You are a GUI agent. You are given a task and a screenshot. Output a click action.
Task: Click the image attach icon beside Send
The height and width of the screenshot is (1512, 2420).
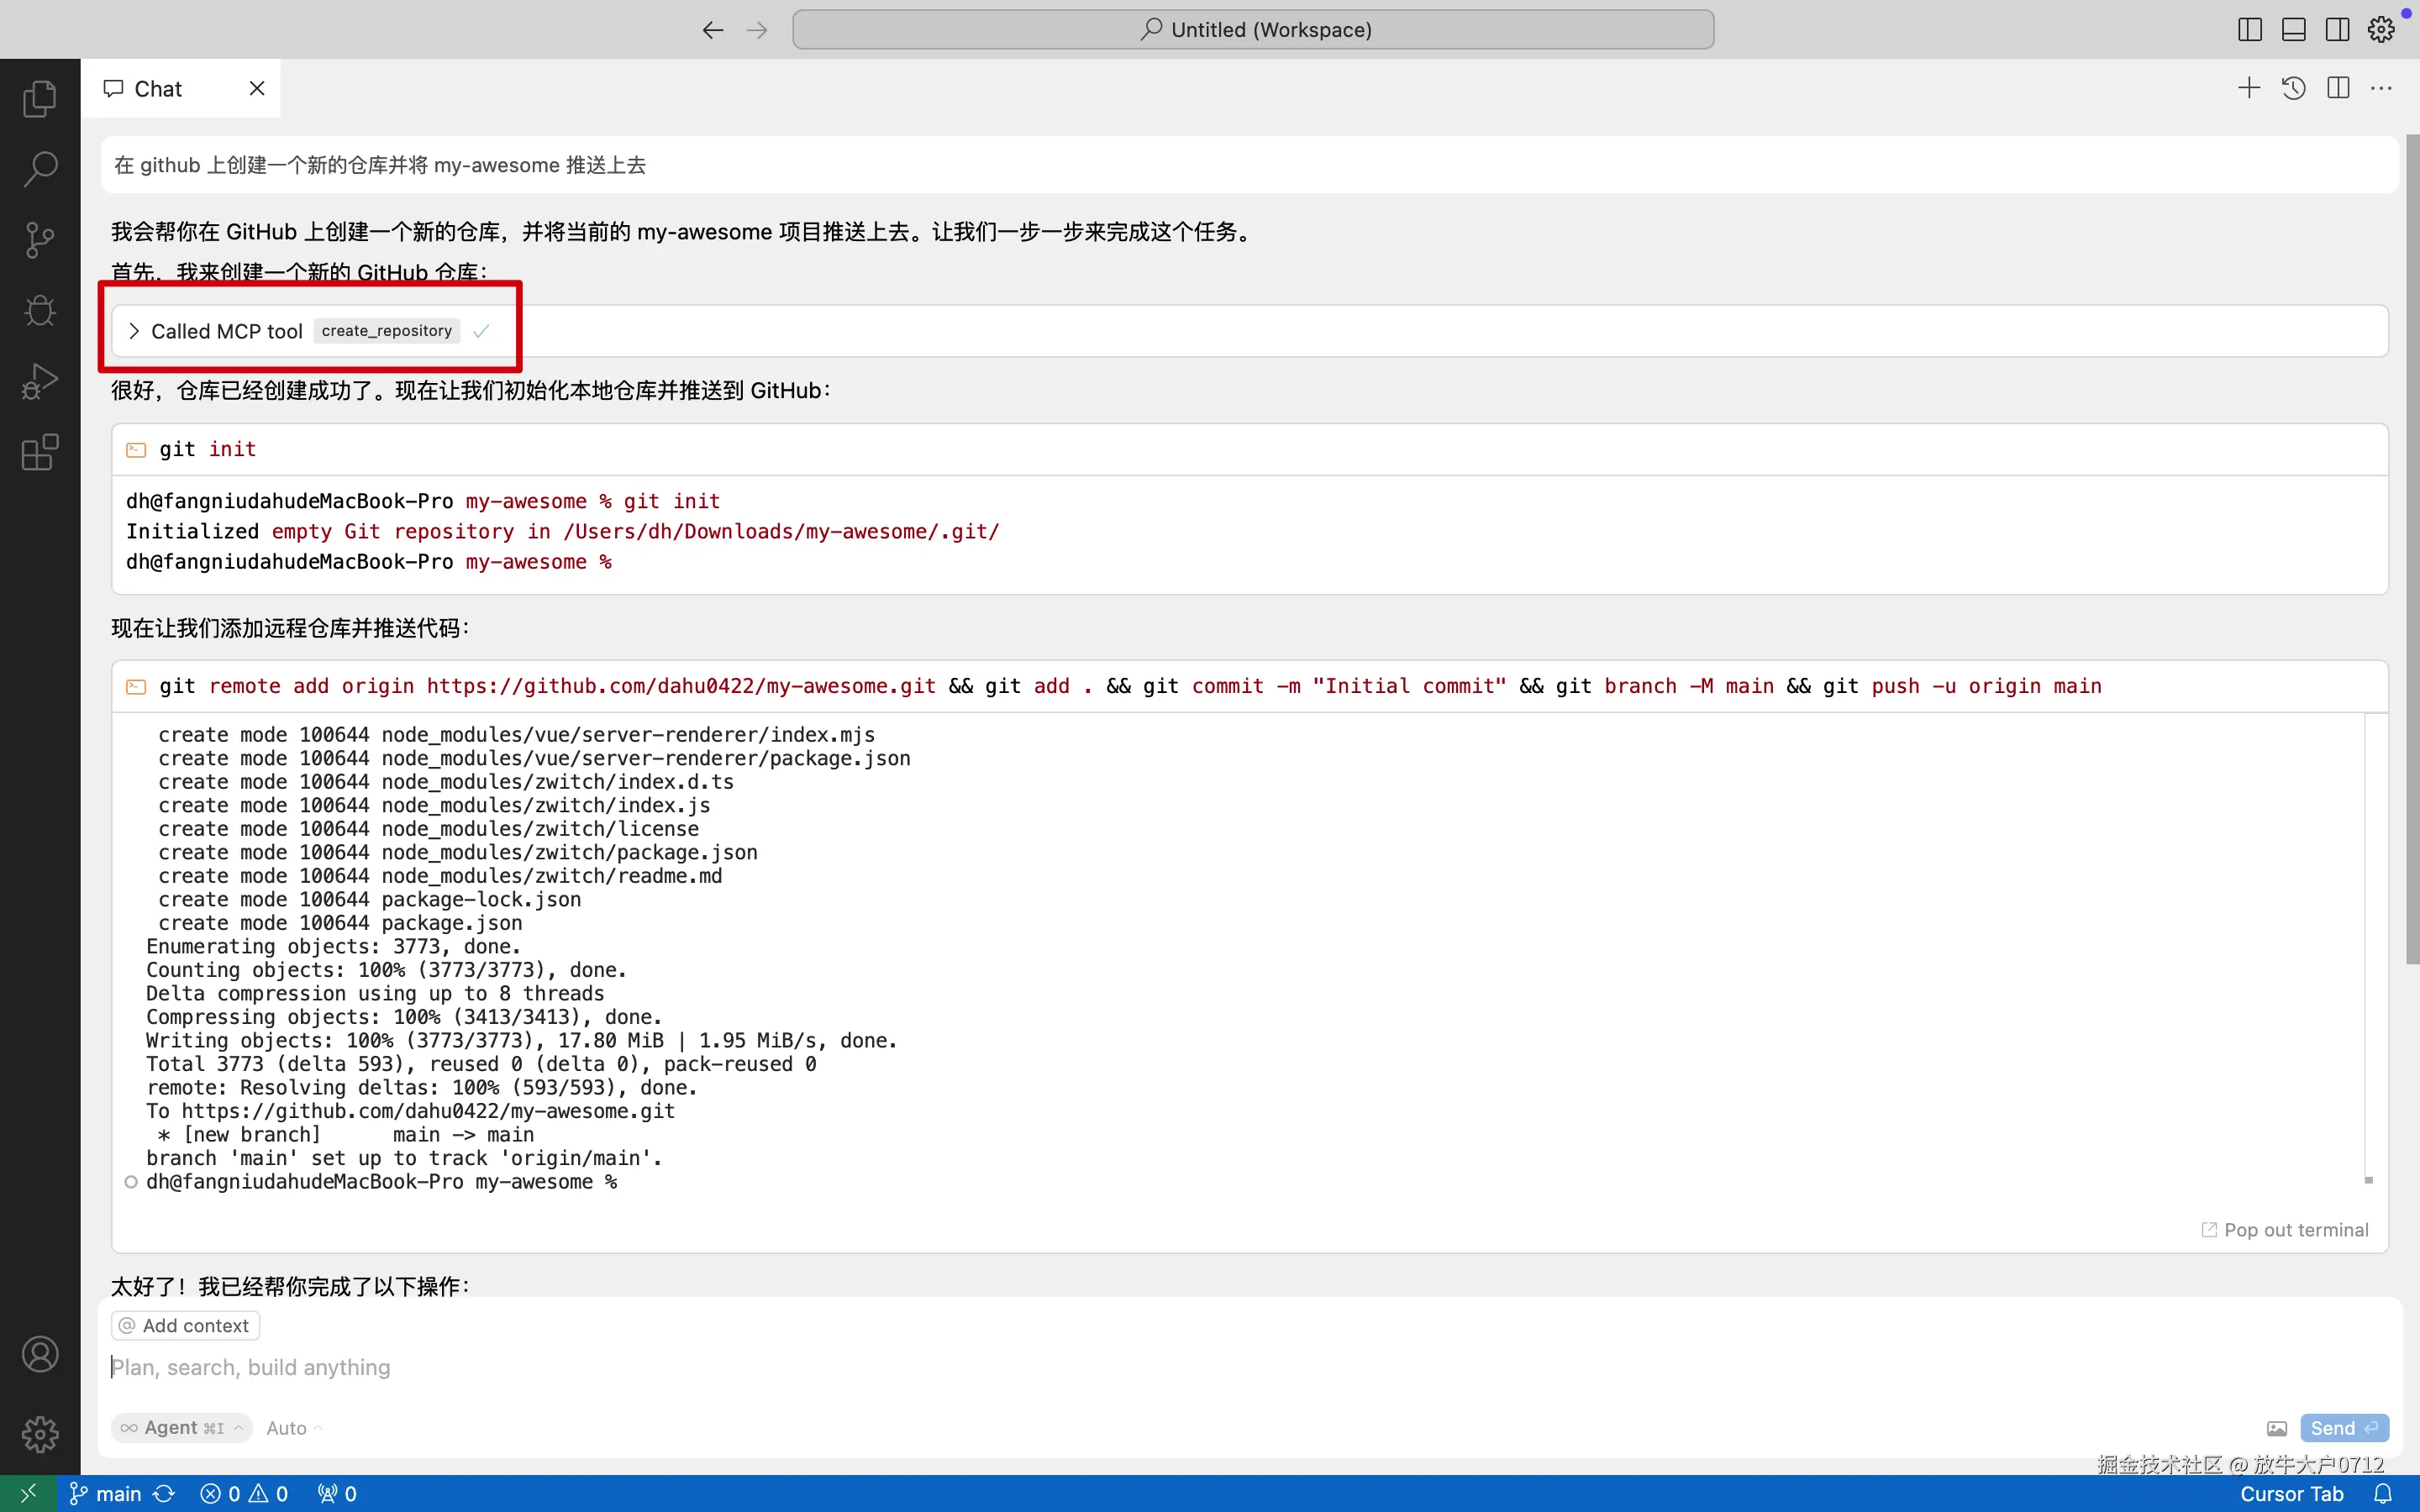click(x=2277, y=1428)
